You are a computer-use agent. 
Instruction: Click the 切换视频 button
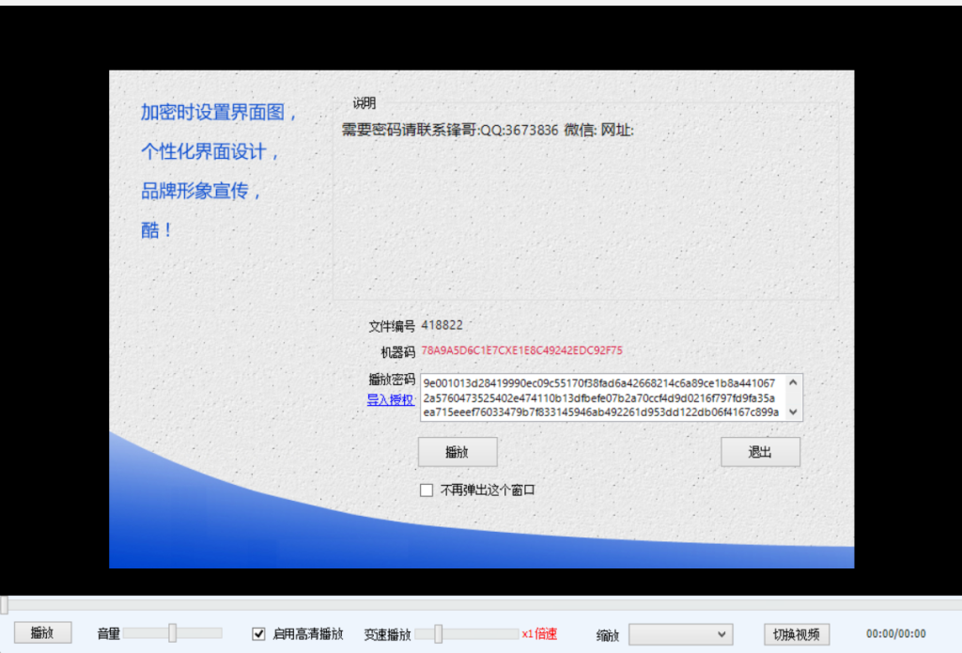tap(796, 634)
